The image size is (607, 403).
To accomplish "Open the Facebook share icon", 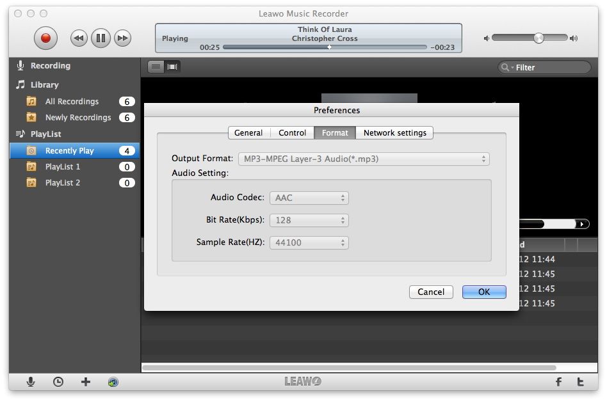I will click(558, 382).
